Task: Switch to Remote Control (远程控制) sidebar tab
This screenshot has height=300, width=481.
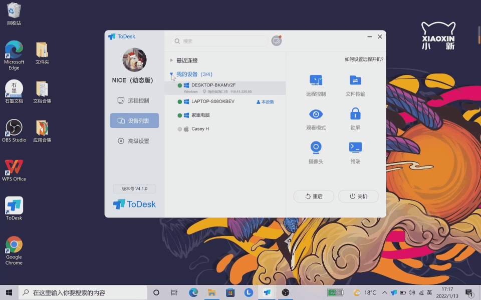Action: [134, 100]
